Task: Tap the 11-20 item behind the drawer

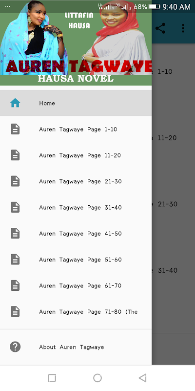Action: pos(167,138)
